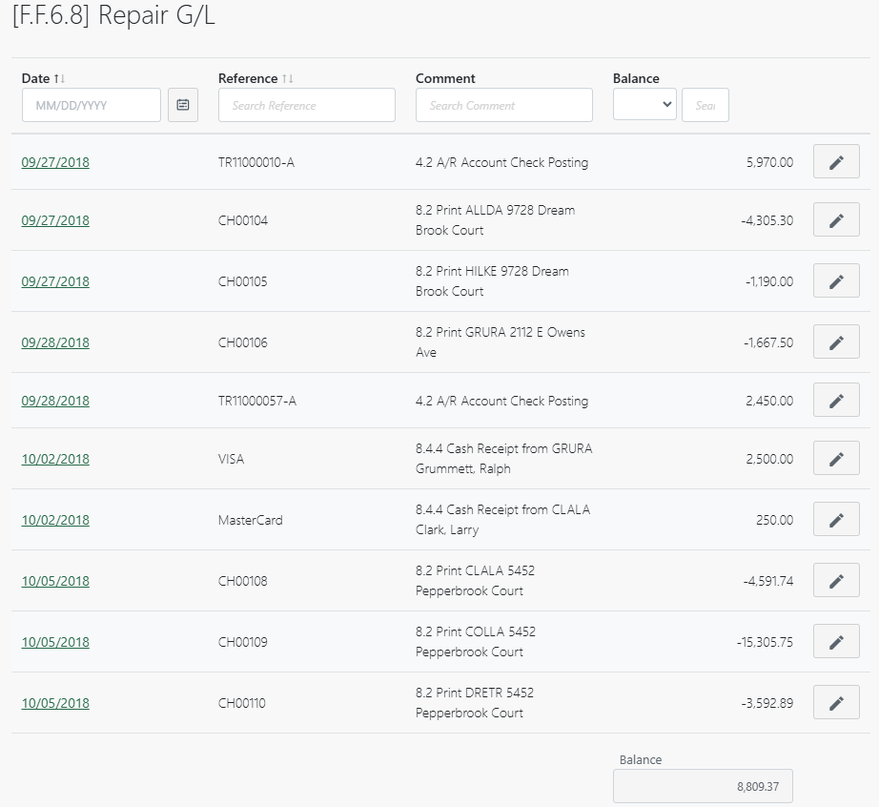Edit the CH00106 check entry
Screen dimensions: 879x807
pyautogui.click(x=835, y=341)
